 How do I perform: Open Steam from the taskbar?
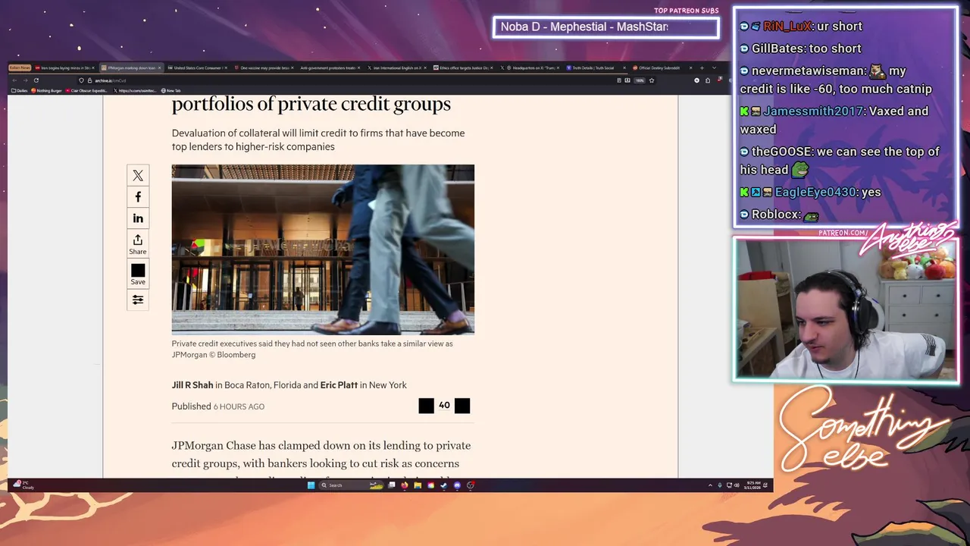pos(443,485)
